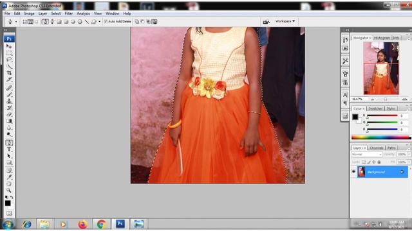Image resolution: width=412 pixels, height=231 pixels.
Task: Open the Analysis menu
Action: (x=83, y=13)
